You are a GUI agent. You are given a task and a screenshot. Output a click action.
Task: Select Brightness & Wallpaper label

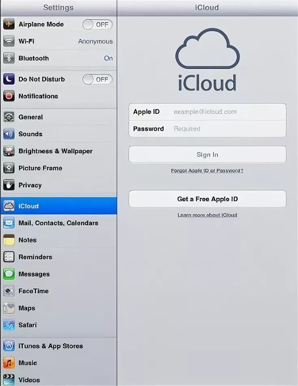(56, 151)
